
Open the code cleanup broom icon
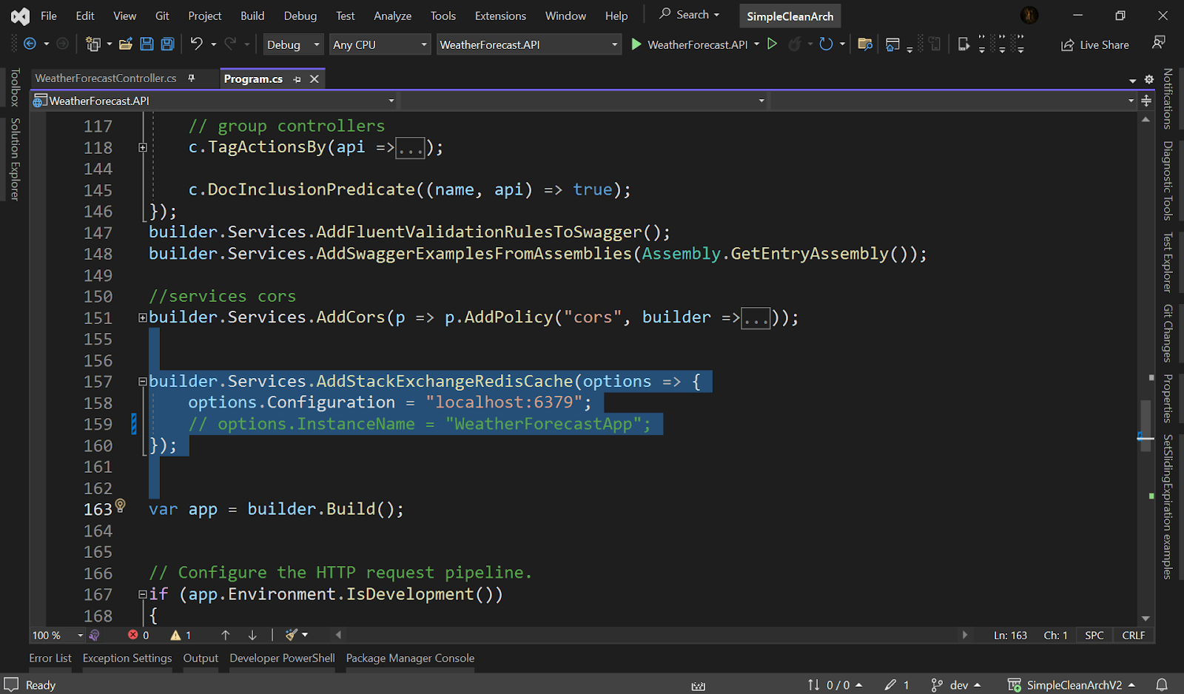click(x=292, y=635)
